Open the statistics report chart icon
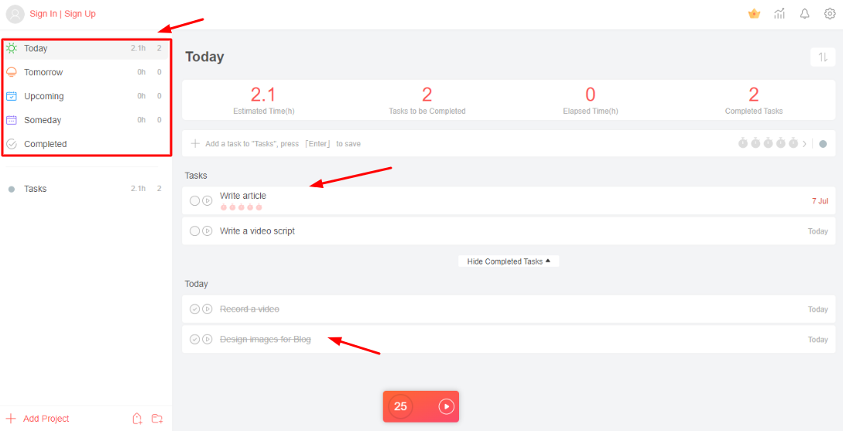The width and height of the screenshot is (843, 431). point(780,14)
